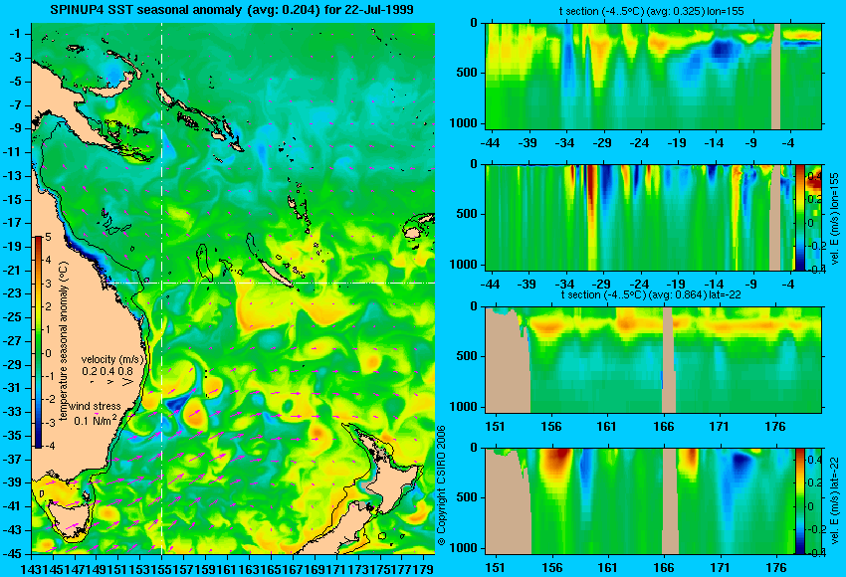The height and width of the screenshot is (577, 846).
Task: Click the '0.4' label on the lat=-22 velocity color bar
Action: (814, 459)
